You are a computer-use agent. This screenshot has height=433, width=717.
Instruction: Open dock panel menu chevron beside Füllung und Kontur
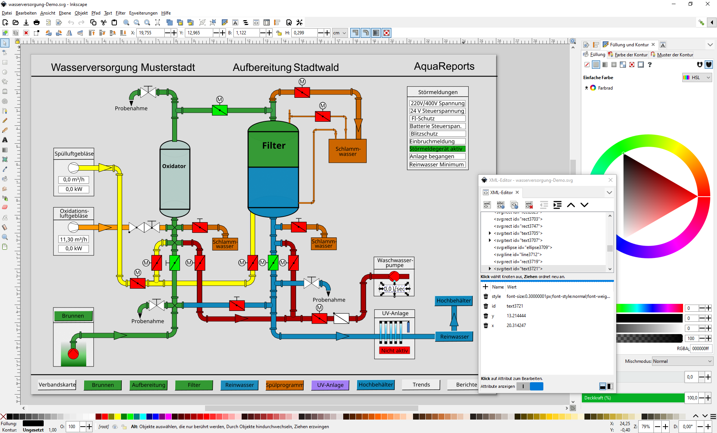click(x=710, y=45)
